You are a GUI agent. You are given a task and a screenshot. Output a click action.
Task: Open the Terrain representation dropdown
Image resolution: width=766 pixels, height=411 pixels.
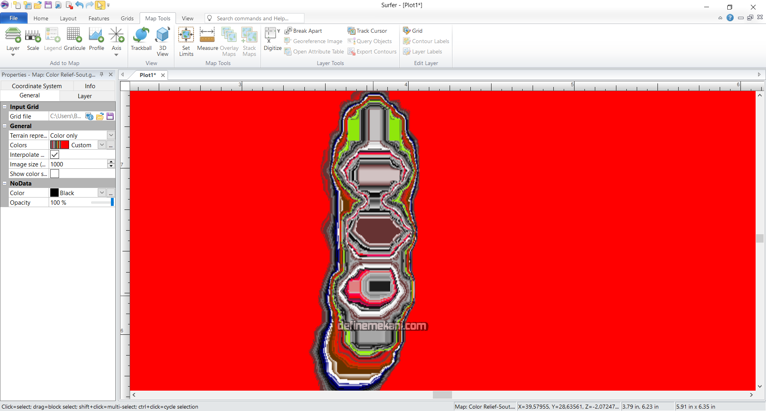pyautogui.click(x=111, y=136)
